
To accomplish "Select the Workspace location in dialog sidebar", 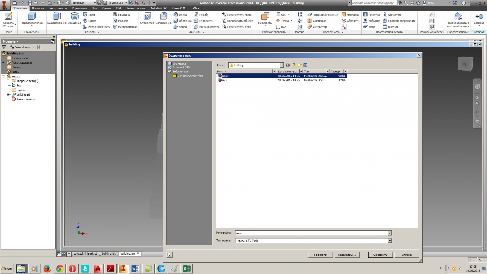I will point(179,63).
